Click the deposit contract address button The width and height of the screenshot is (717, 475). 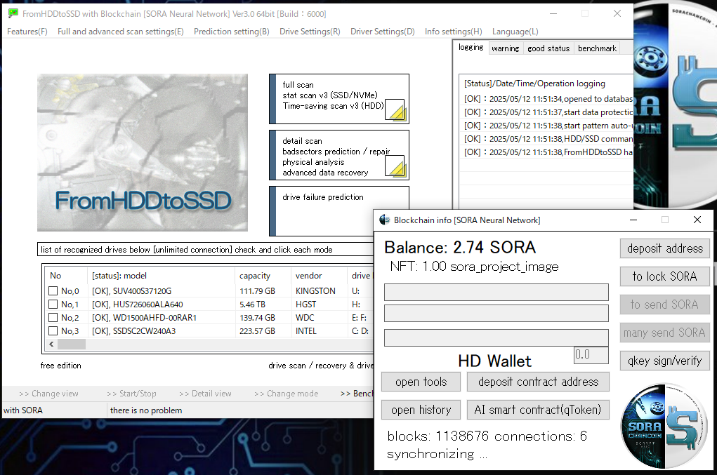(538, 382)
